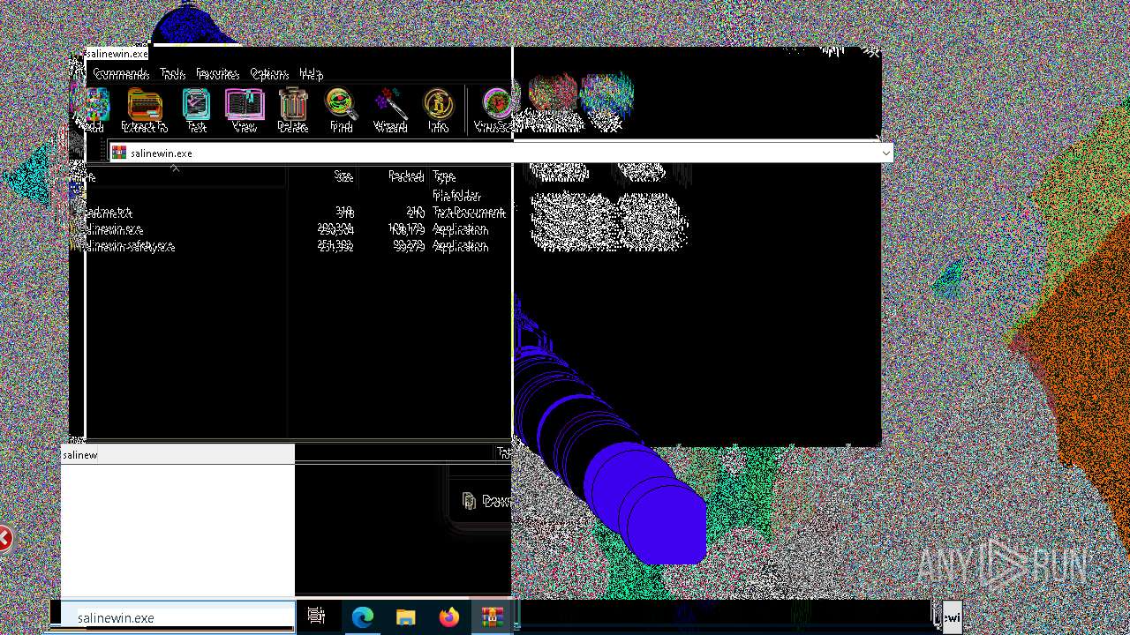Open the Tools menu
Viewport: 1130px width, 635px height.
click(x=172, y=73)
